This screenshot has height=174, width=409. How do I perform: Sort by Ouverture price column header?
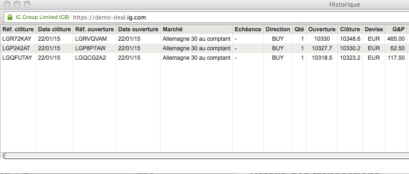click(x=322, y=29)
